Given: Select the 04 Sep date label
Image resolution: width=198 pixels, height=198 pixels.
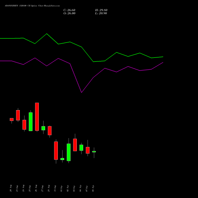Looking at the screenshot, I should coord(80,188).
